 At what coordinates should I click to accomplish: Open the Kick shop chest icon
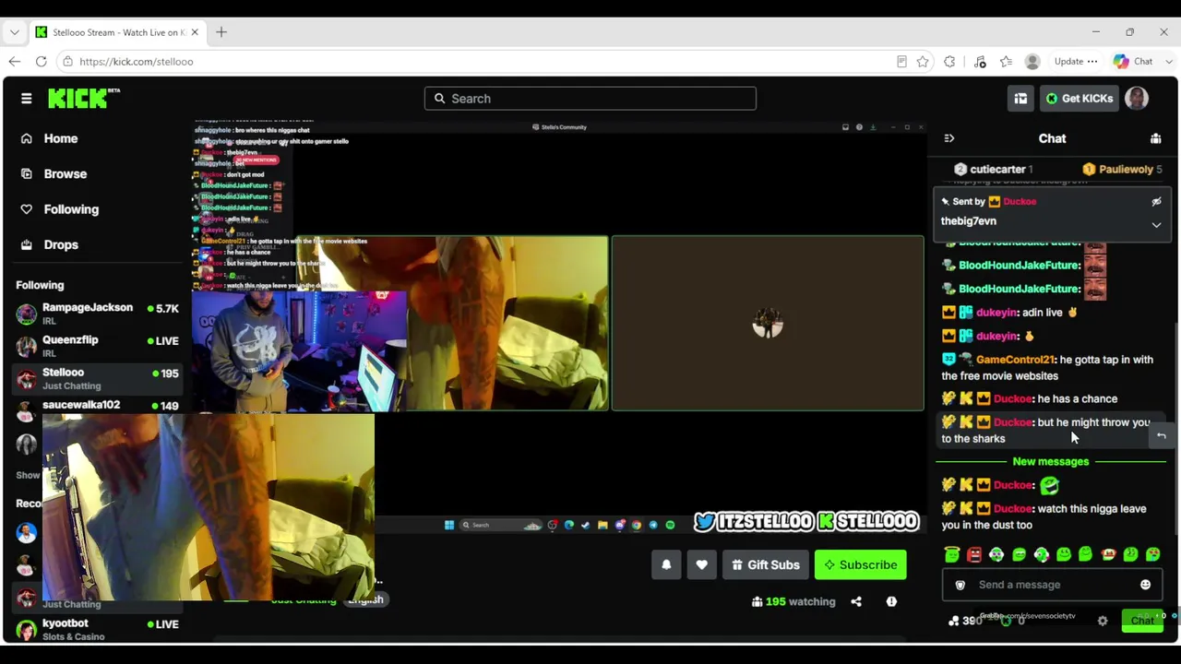coord(1020,99)
